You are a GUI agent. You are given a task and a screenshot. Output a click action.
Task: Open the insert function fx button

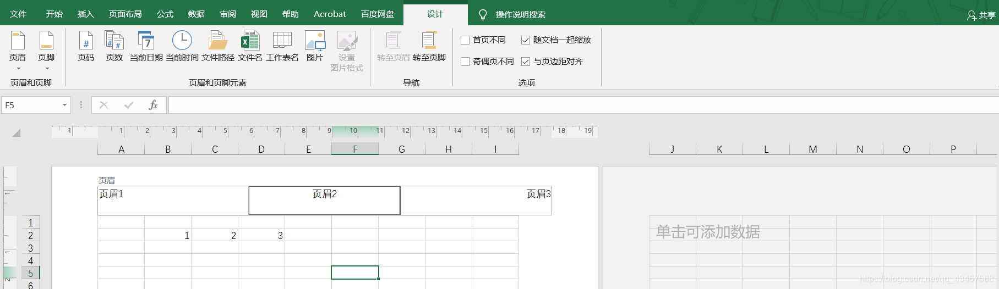pyautogui.click(x=153, y=105)
